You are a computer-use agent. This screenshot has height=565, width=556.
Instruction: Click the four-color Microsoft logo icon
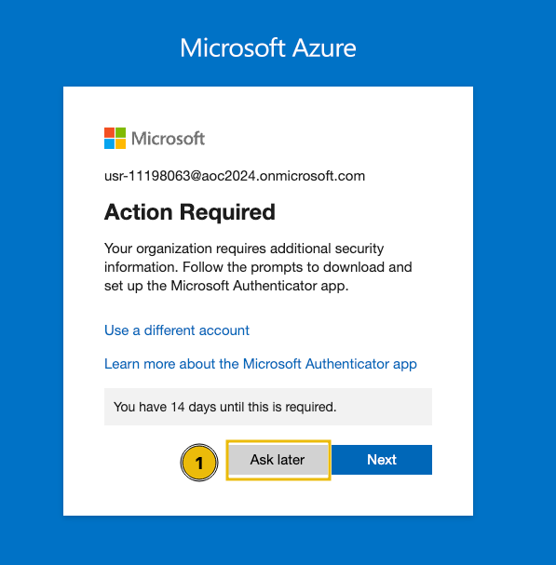pos(115,138)
